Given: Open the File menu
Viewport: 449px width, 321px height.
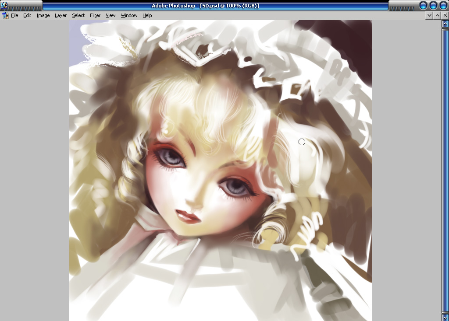Looking at the screenshot, I should click(14, 15).
